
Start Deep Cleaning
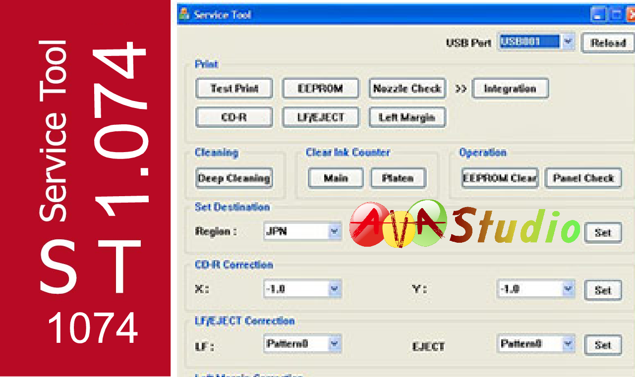pos(234,178)
